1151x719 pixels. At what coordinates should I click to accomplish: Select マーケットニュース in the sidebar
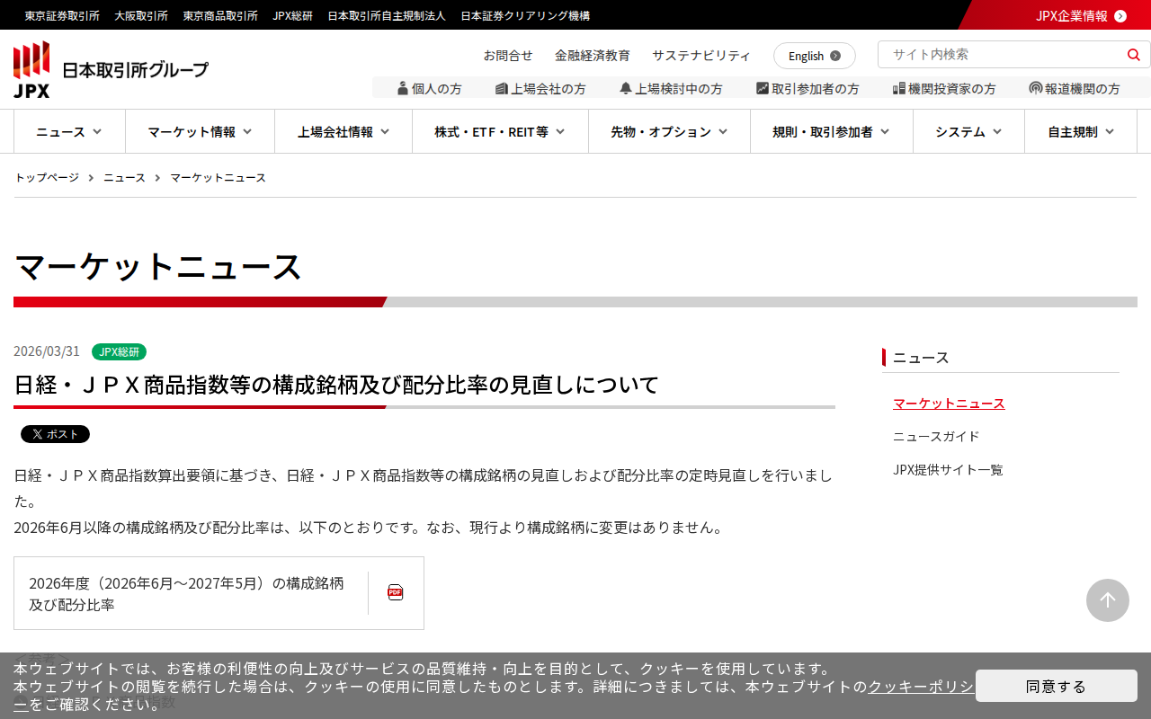click(x=949, y=404)
